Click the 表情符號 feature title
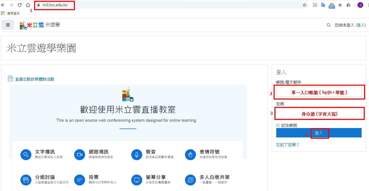 pos(209,152)
